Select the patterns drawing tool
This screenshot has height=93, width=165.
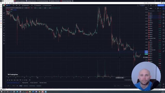pyautogui.click(x=4, y=20)
